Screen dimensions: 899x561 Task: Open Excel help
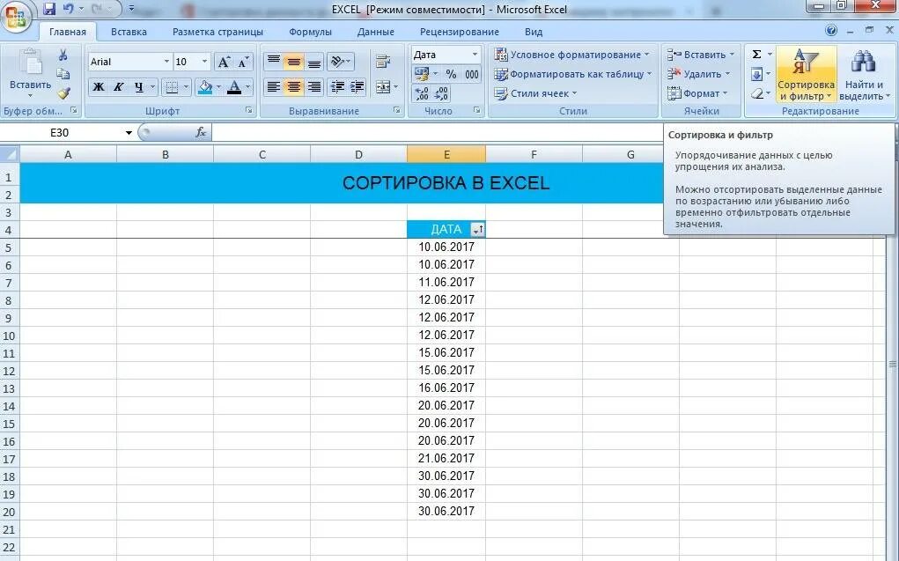pyautogui.click(x=831, y=31)
